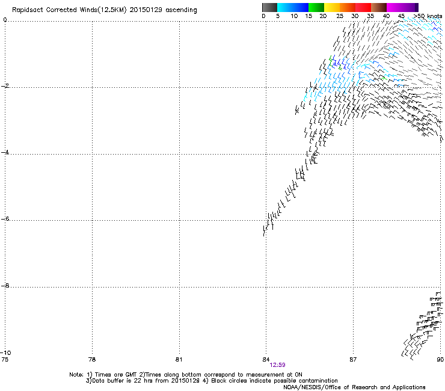Click the '87' longitude axis label
The width and height of the screenshot is (445, 391).
point(353,359)
